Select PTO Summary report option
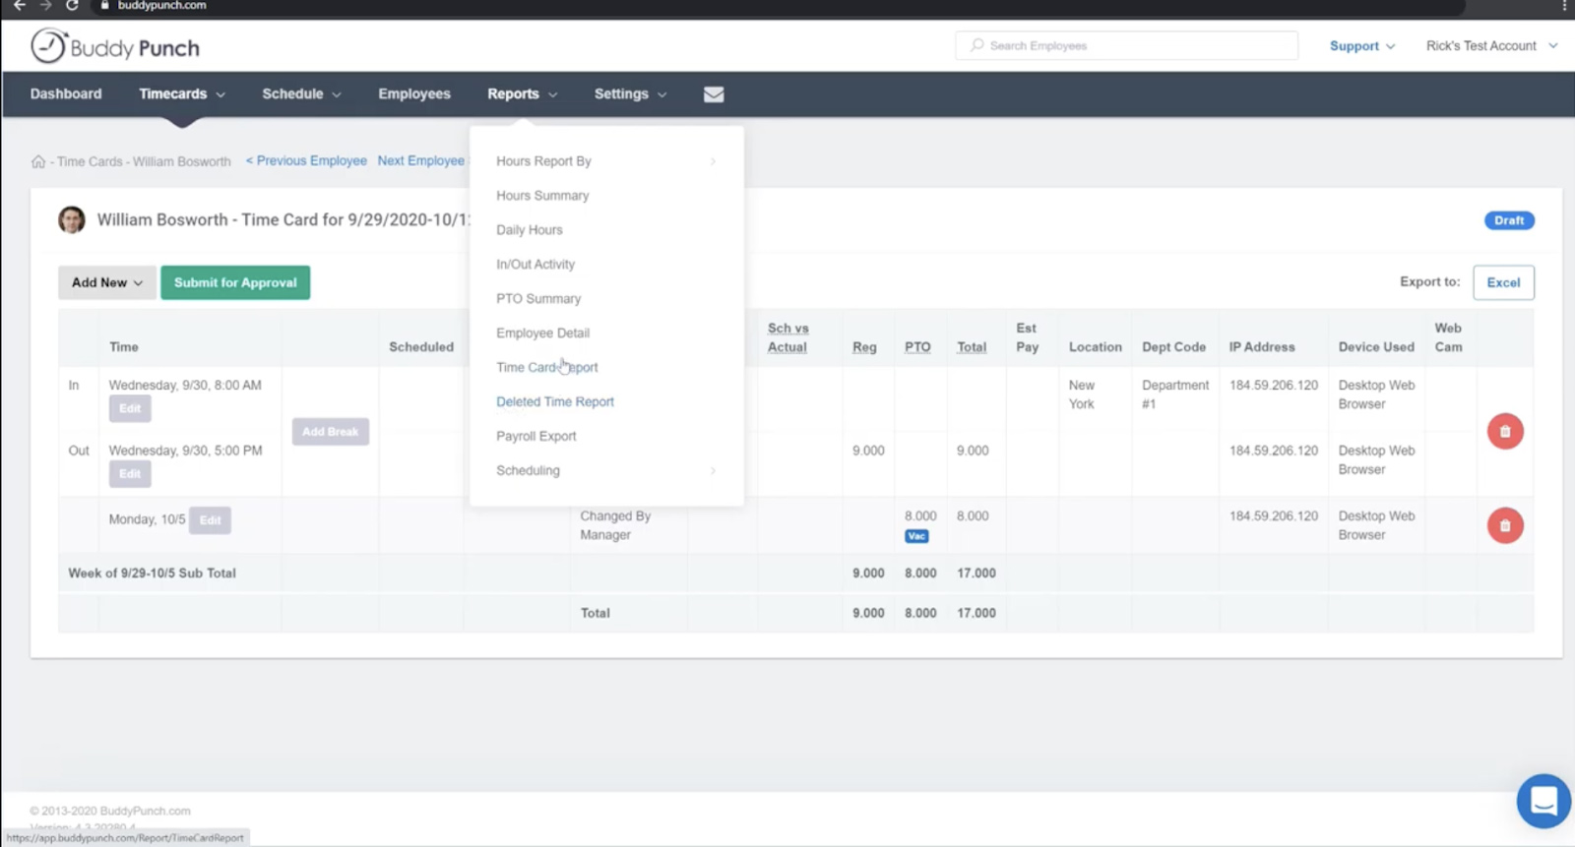Screen dimensions: 1575x847 click(537, 299)
